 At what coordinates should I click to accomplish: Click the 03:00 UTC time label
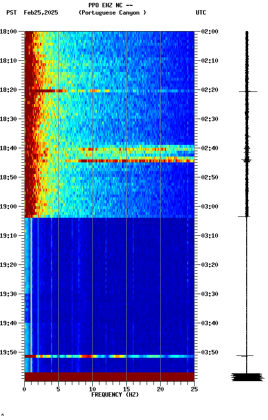click(210, 207)
